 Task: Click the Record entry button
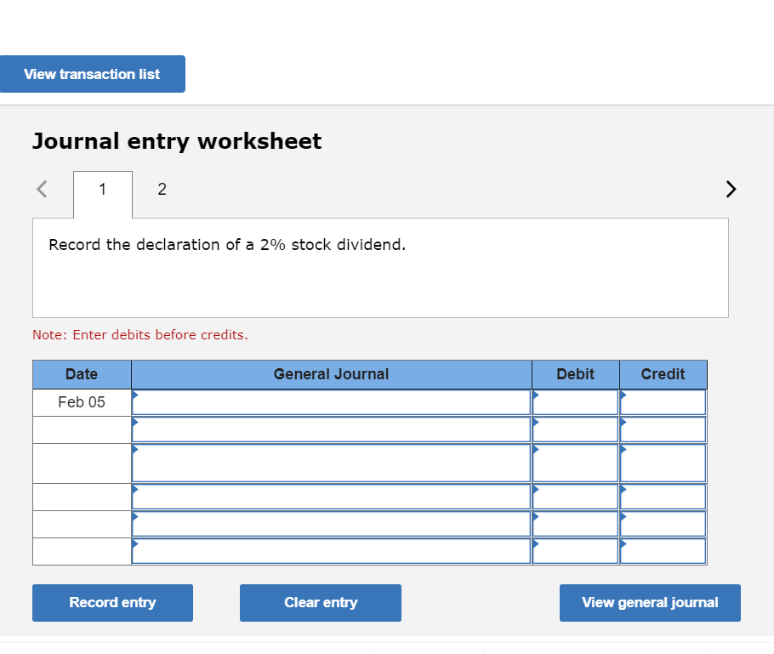pos(112,603)
